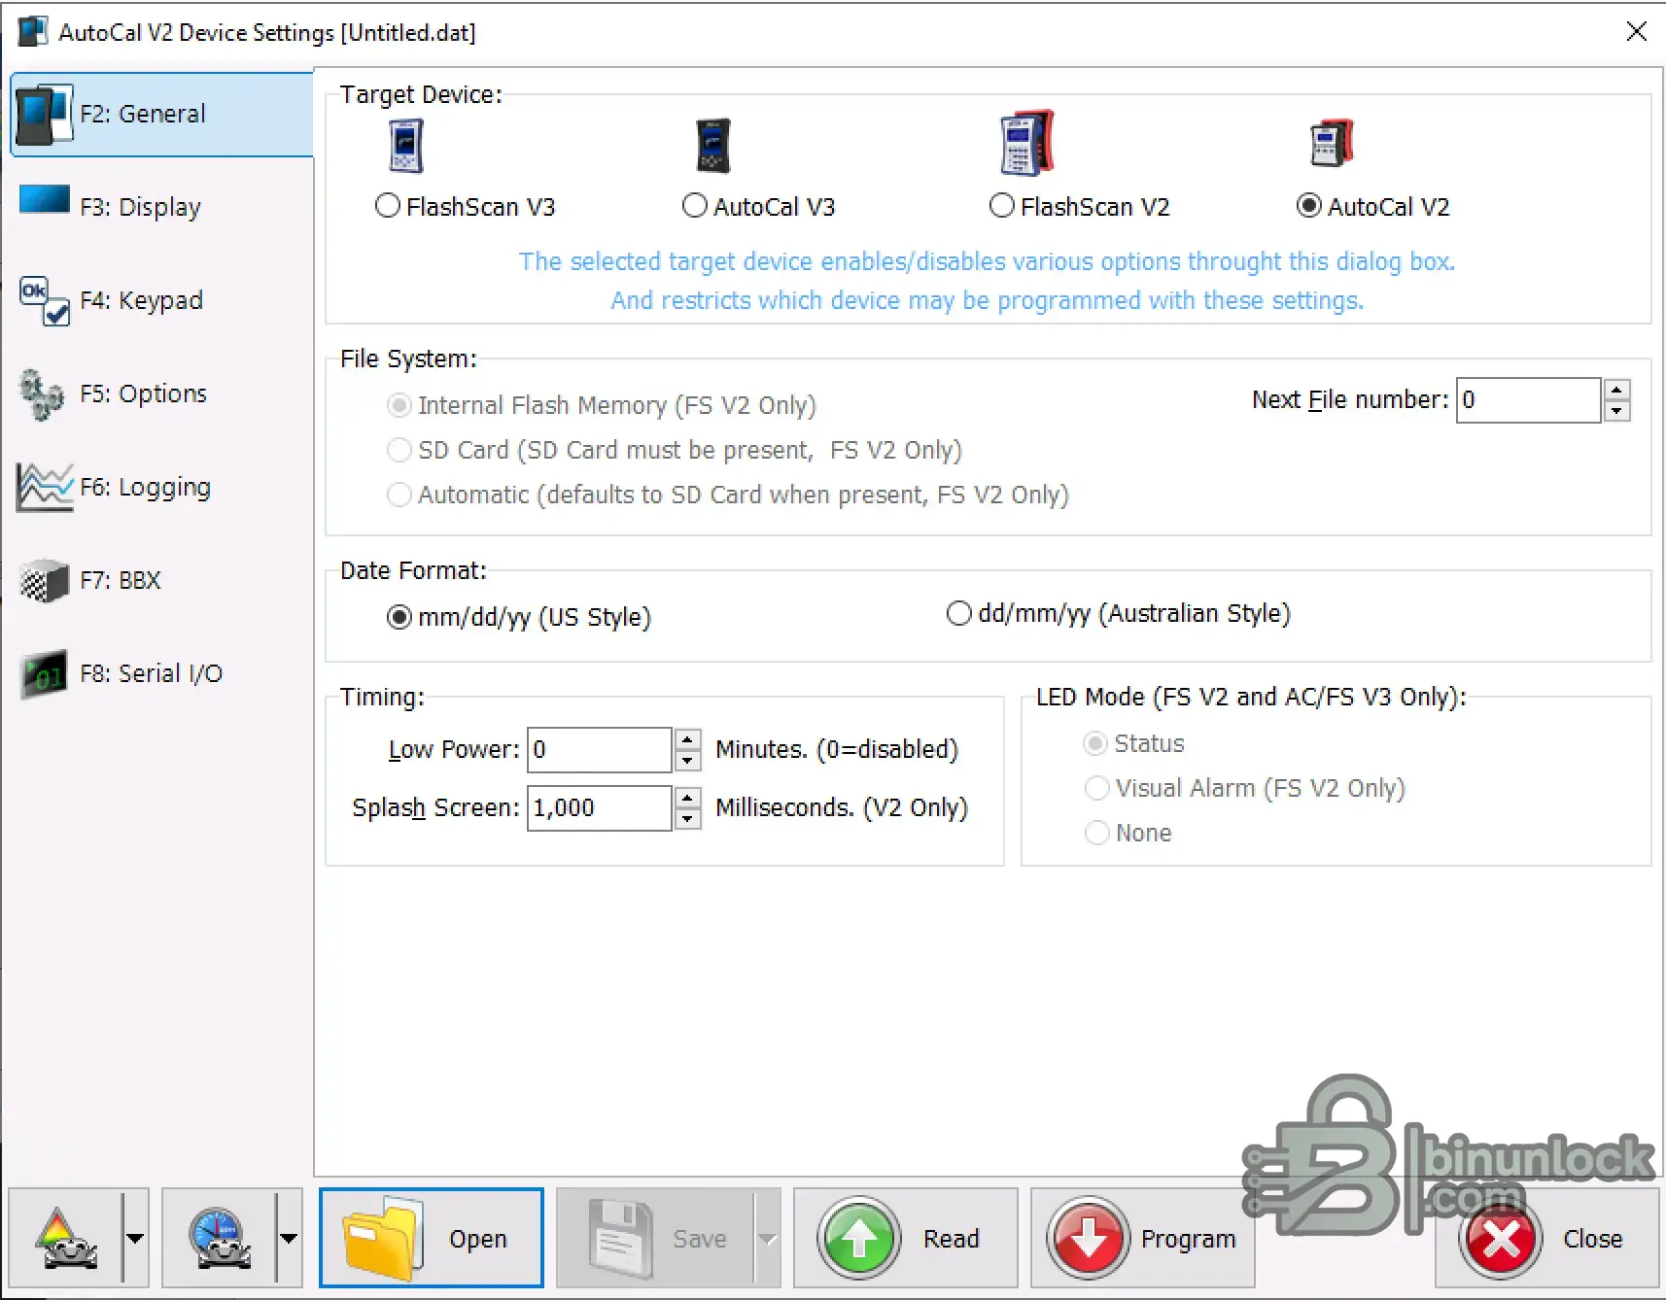Increase the Next File number value

tap(1616, 390)
